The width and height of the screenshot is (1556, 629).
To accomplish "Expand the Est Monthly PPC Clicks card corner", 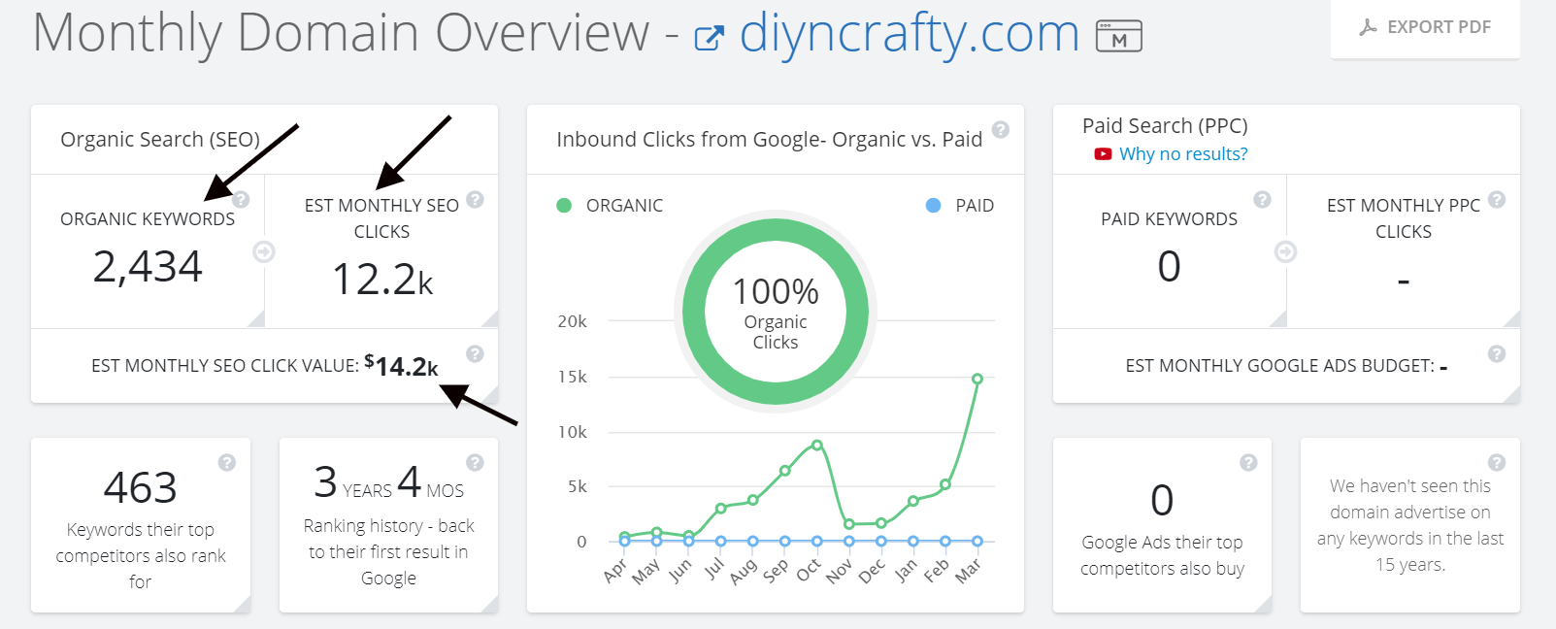I will (x=1512, y=319).
